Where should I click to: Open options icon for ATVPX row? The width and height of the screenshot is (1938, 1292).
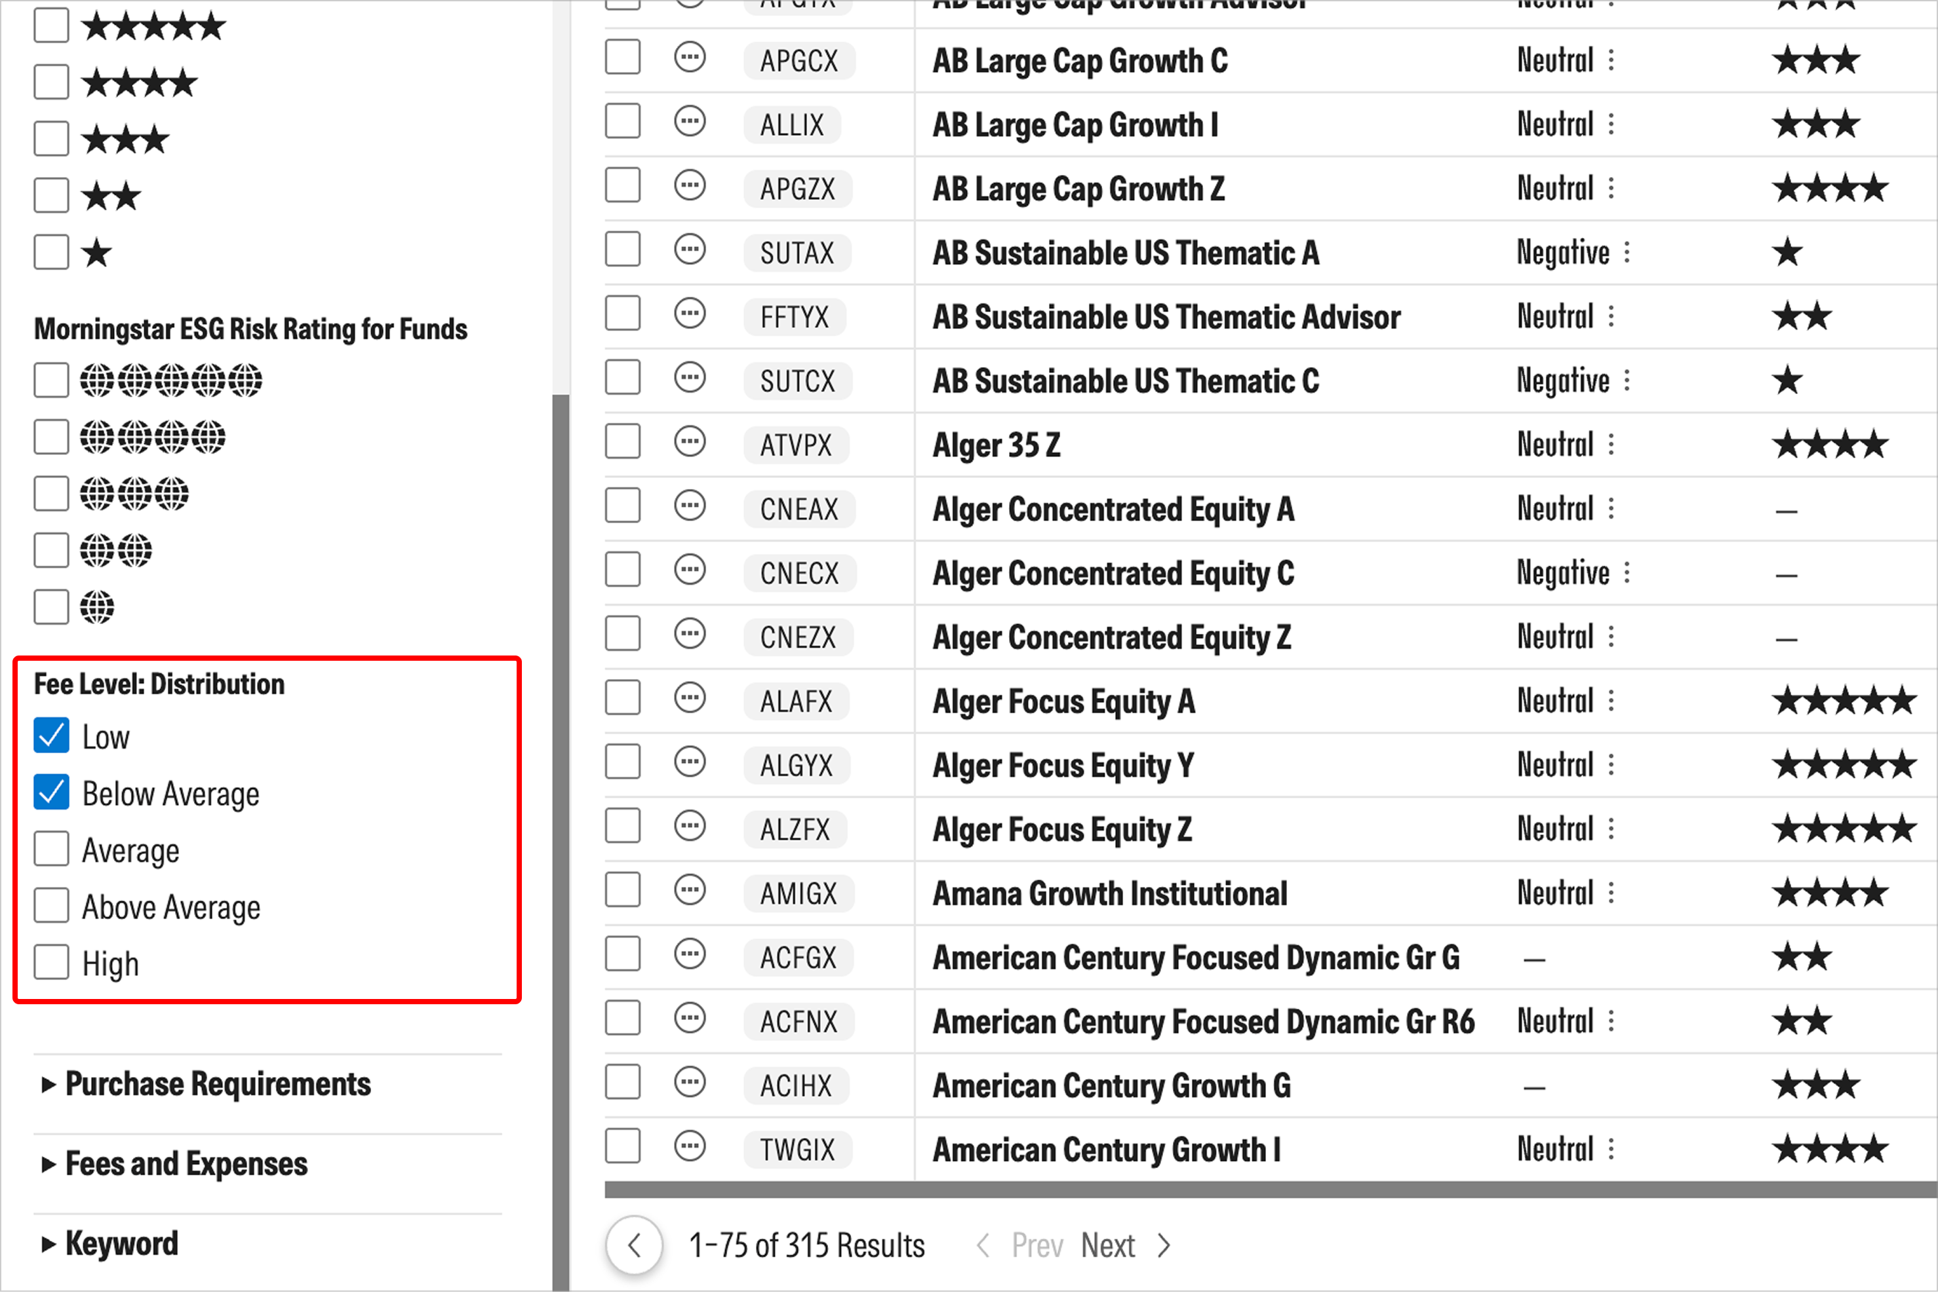pos(690,442)
